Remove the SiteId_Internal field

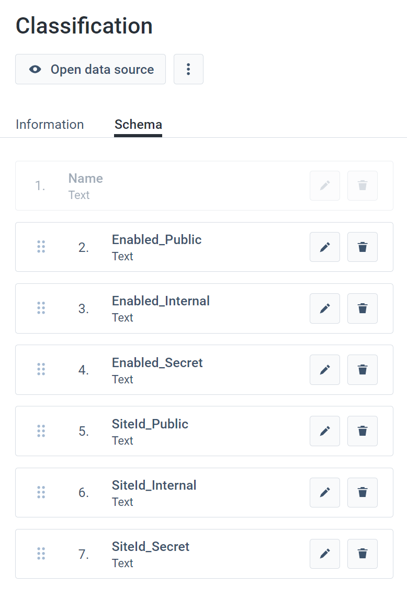(x=363, y=492)
